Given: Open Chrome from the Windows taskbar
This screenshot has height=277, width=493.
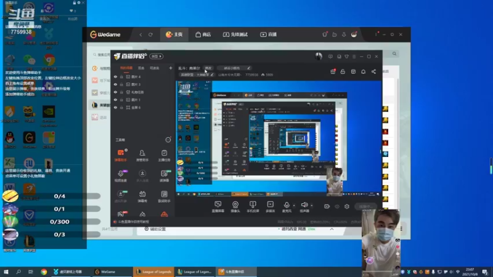Looking at the screenshot, I should [44, 271].
